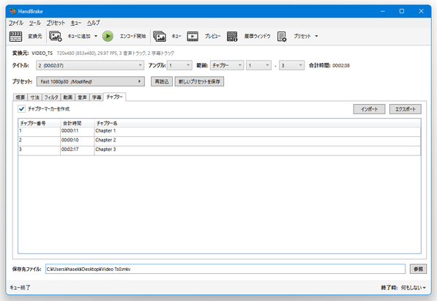This screenshot has width=437, height=301.
Task: Click the 参照 browse button
Action: [418, 269]
